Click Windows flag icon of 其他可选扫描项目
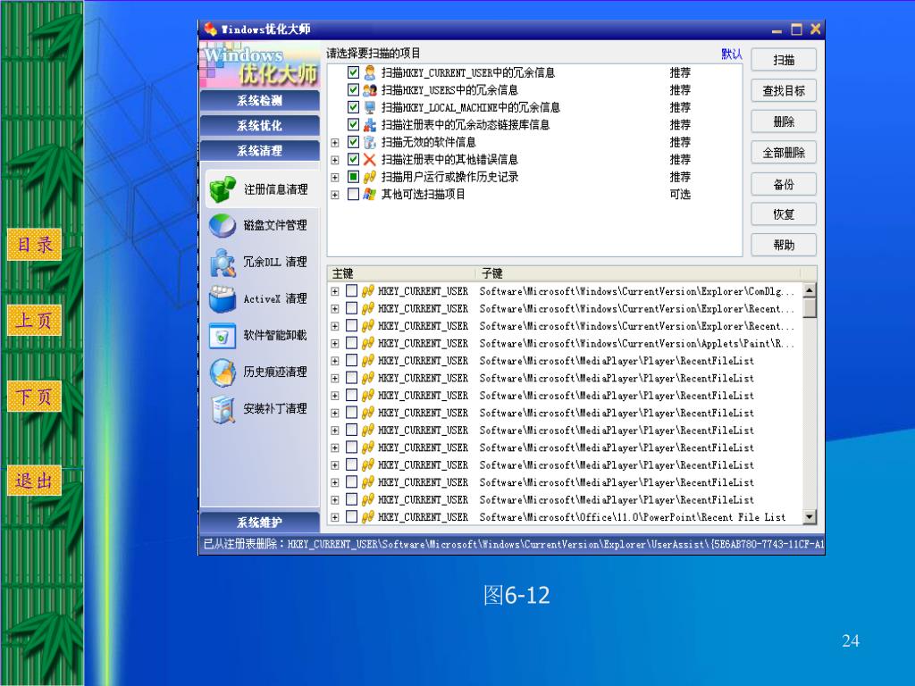This screenshot has height=686, width=915. coord(369,194)
